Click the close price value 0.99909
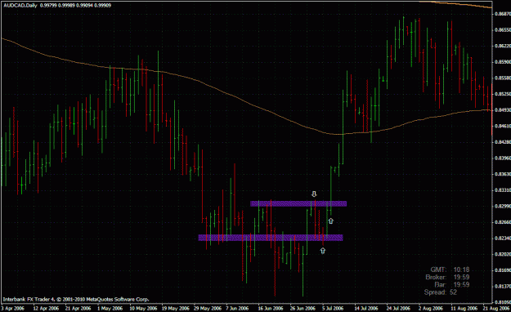The height and width of the screenshot is (312, 511). 102,6
